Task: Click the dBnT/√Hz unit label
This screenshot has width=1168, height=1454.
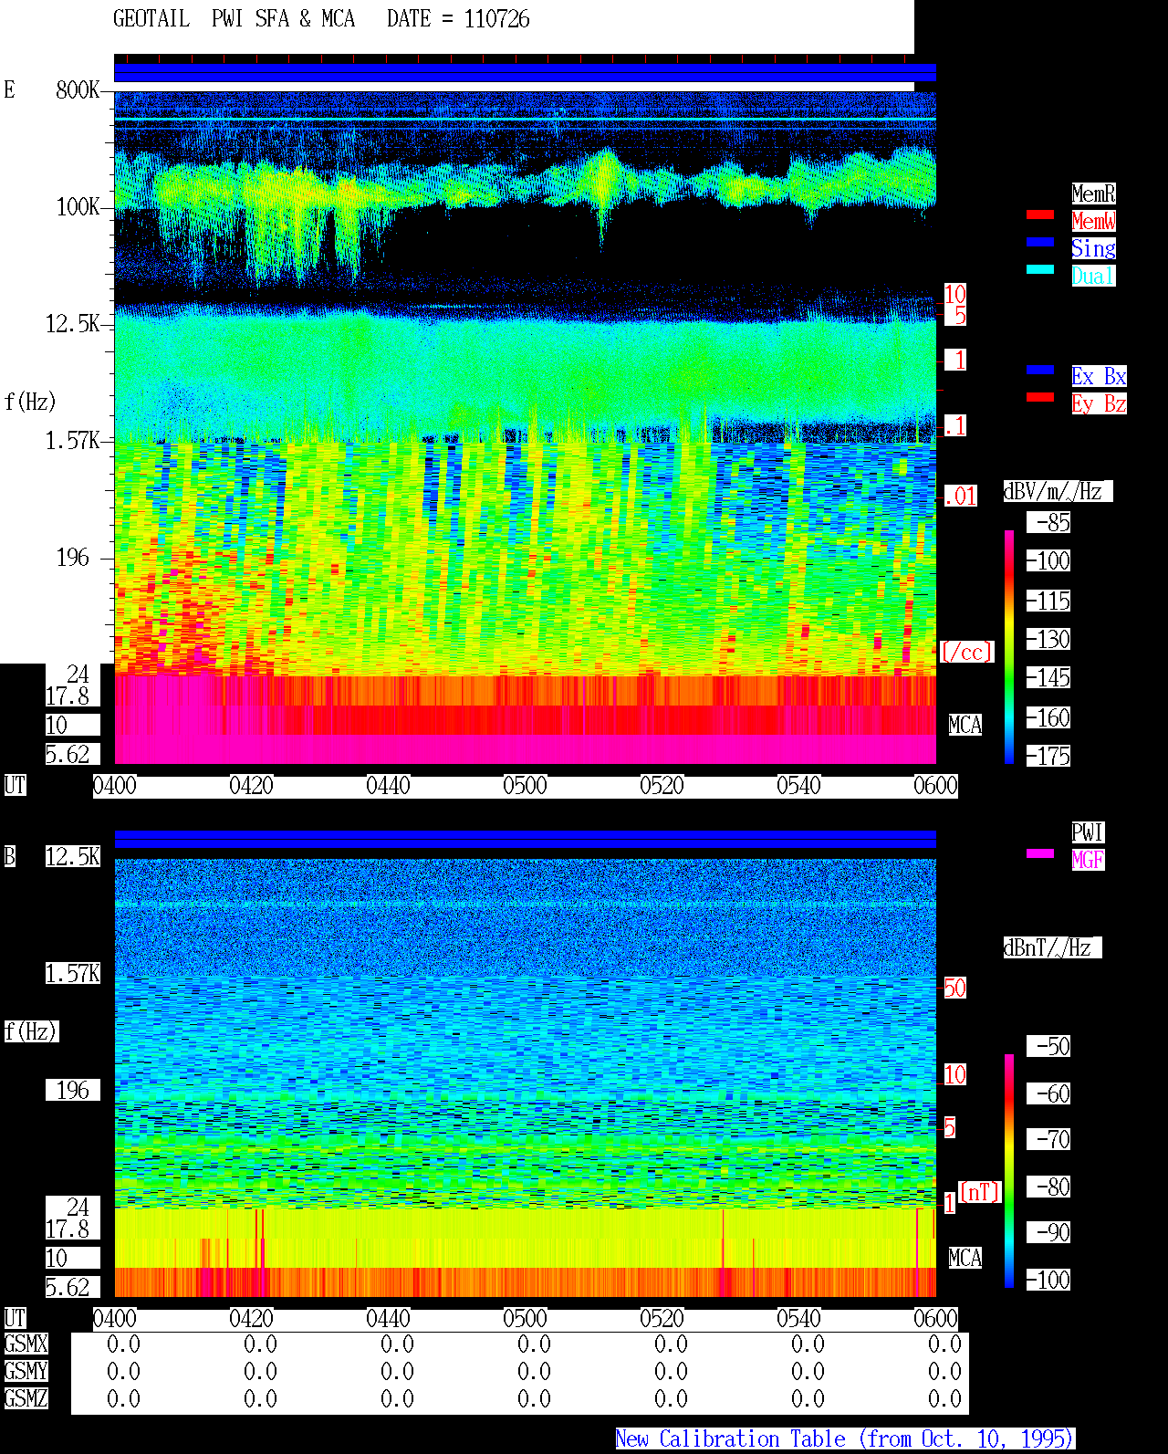Action: pyautogui.click(x=1052, y=947)
